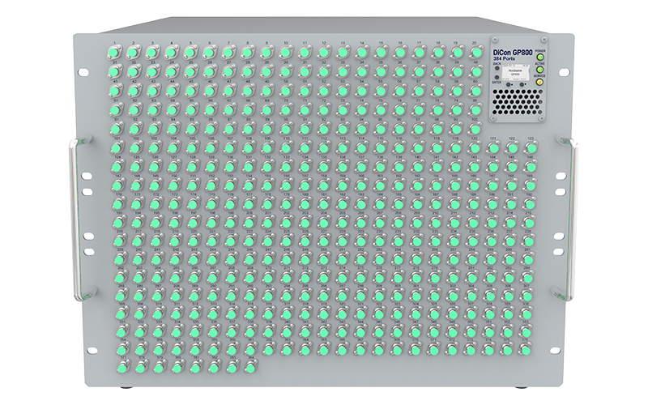Select fiber port number 1
The image size is (648, 405).
[x=113, y=53]
